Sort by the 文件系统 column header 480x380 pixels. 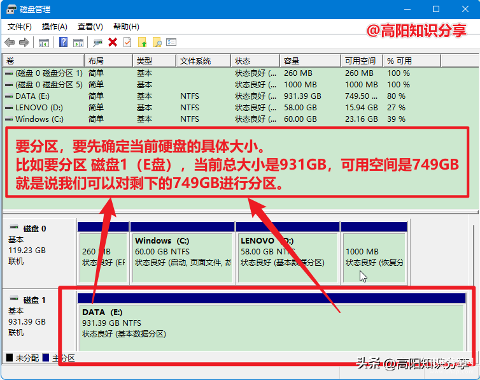coord(204,61)
